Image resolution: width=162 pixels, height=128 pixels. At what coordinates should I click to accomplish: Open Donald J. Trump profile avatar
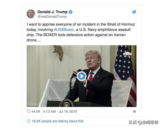31,14
